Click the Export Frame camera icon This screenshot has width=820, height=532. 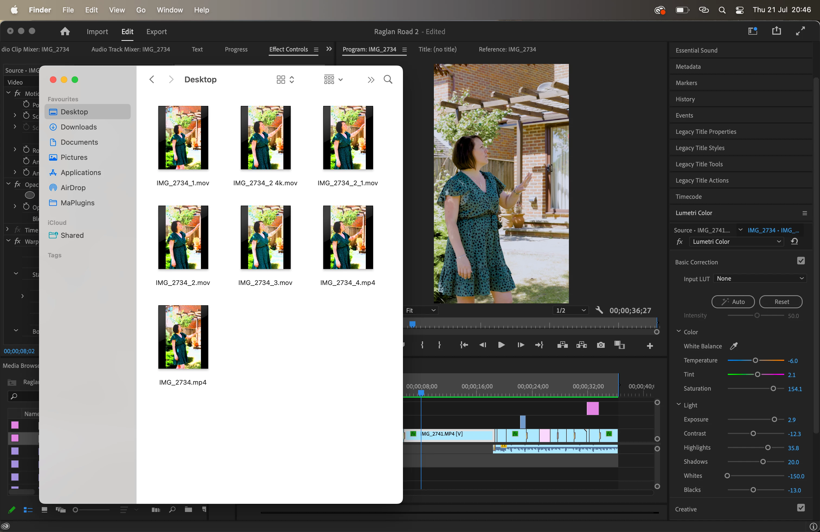pos(601,345)
